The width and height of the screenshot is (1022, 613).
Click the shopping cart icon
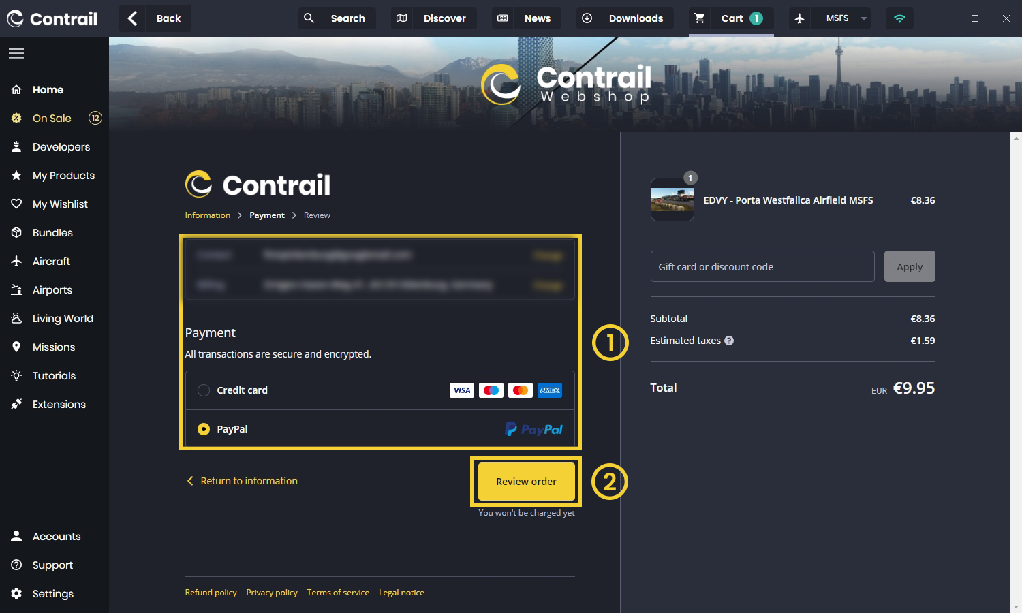tap(700, 18)
